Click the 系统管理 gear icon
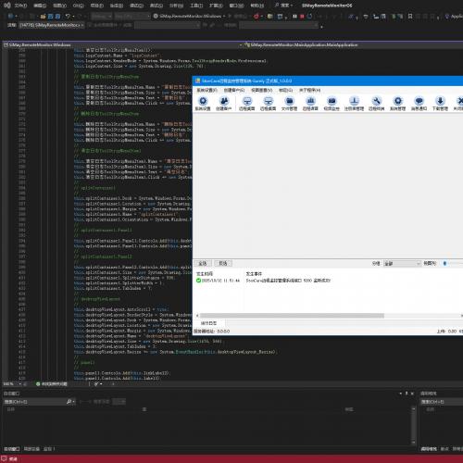The width and height of the screenshot is (463, 463). 397,104
